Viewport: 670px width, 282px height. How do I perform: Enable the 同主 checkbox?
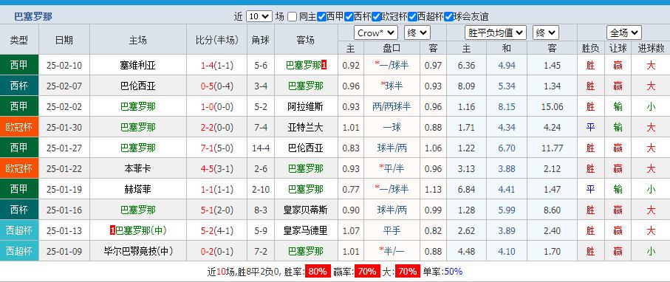(x=293, y=17)
